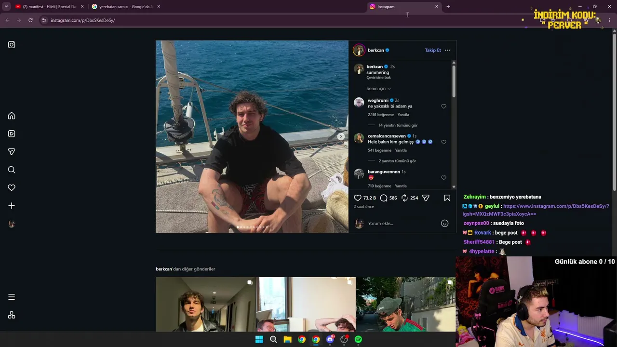Select the Instagram browser tab

click(405, 7)
